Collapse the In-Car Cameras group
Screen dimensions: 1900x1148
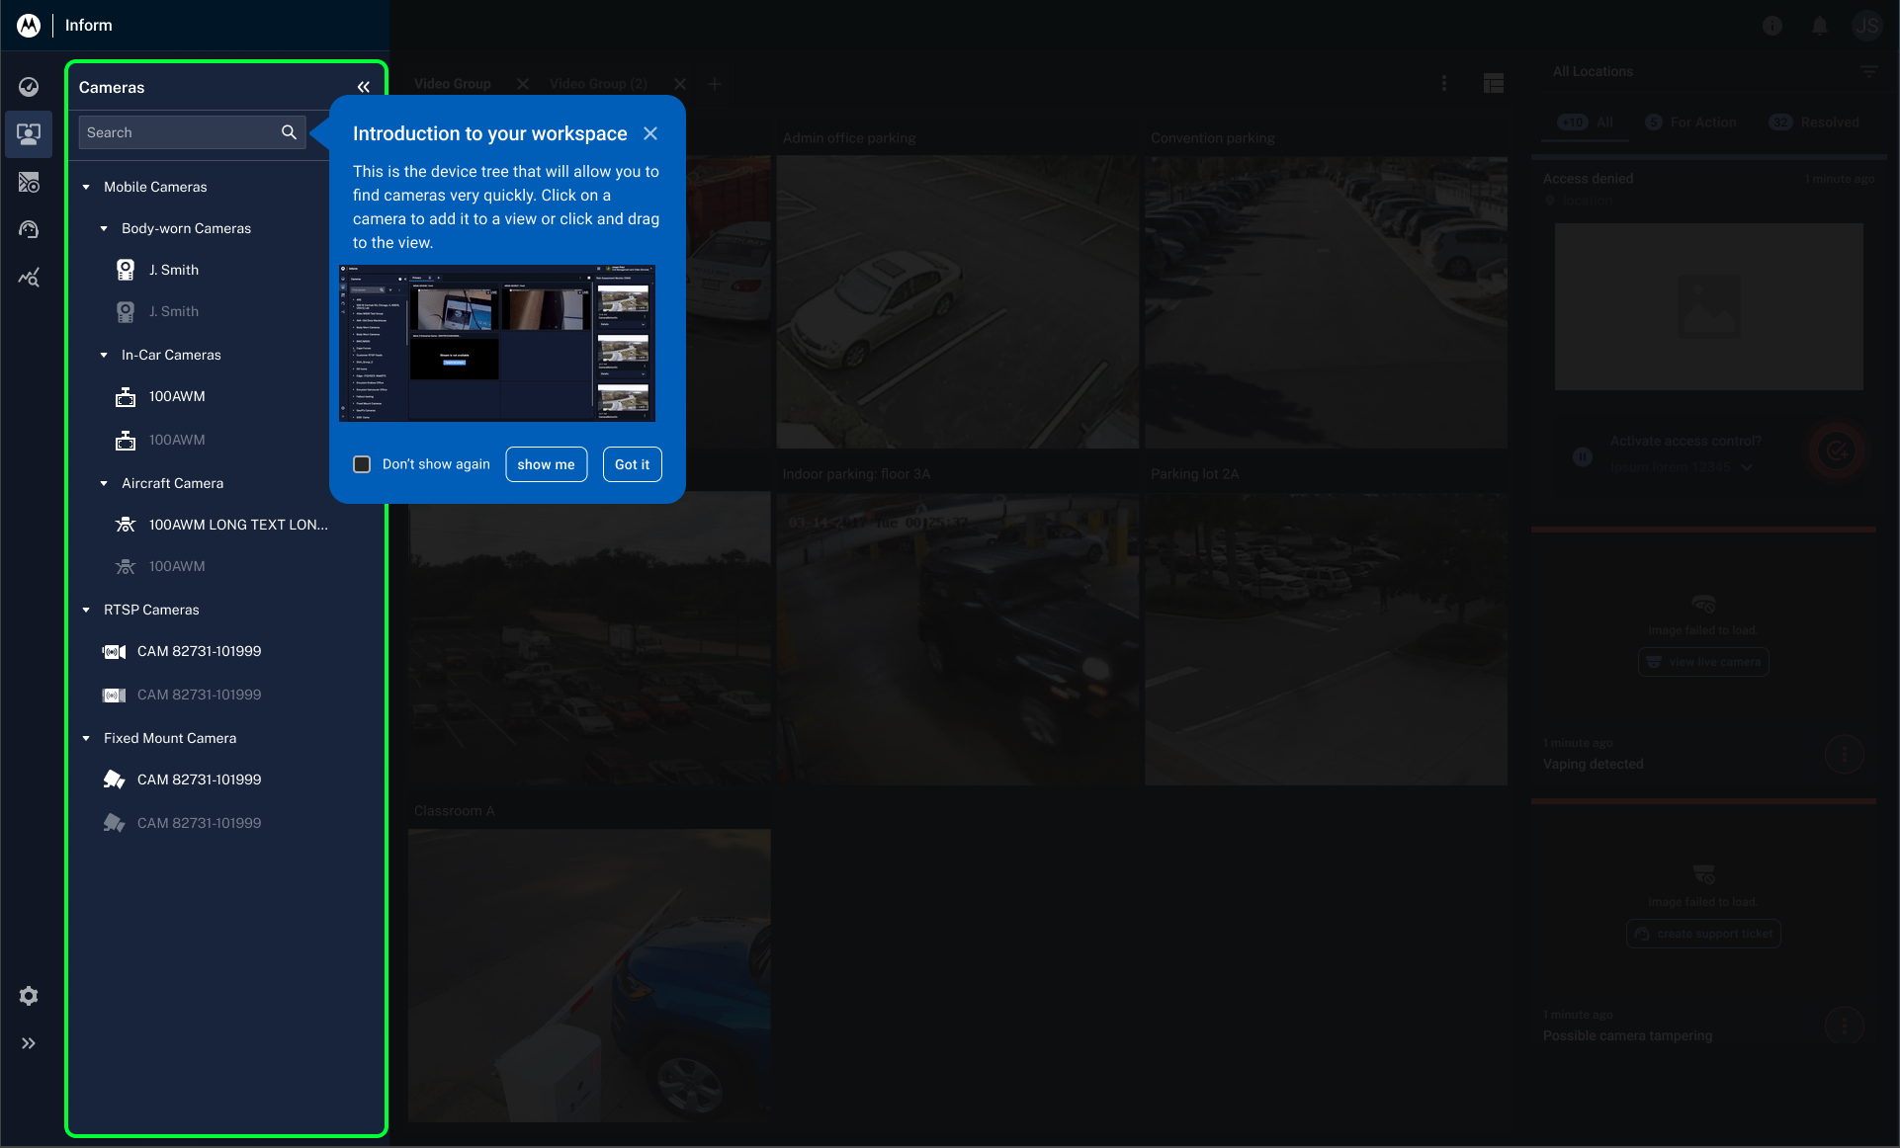(x=104, y=355)
